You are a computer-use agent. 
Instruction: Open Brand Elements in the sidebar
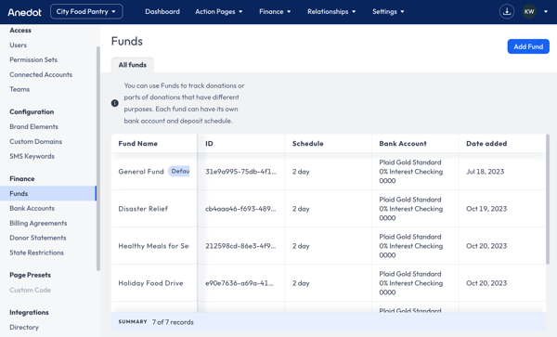click(33, 127)
